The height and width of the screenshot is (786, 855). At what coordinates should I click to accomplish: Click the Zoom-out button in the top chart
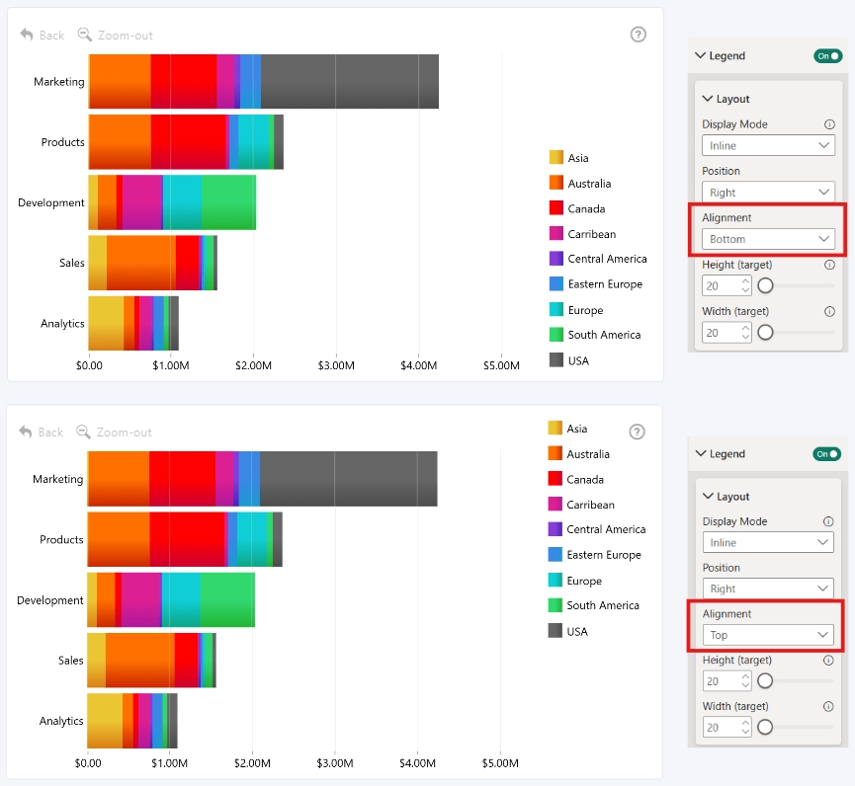[x=115, y=35]
